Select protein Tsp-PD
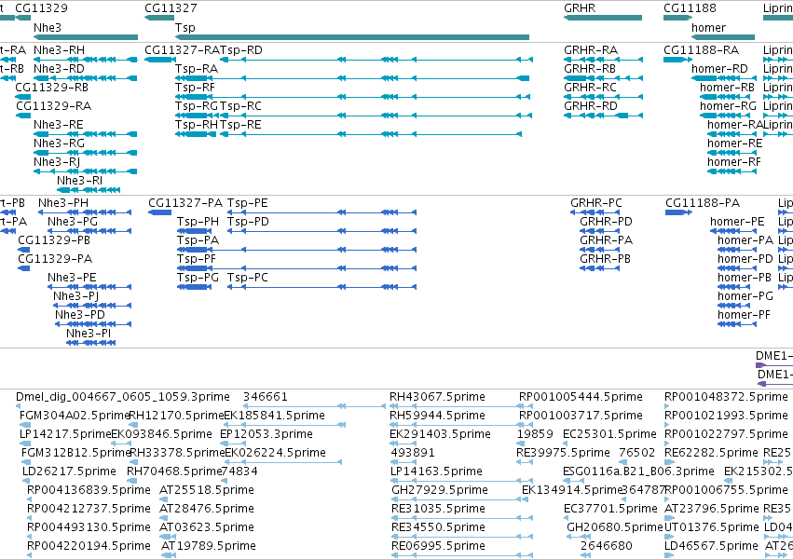This screenshot has height=560, width=793. point(321,231)
